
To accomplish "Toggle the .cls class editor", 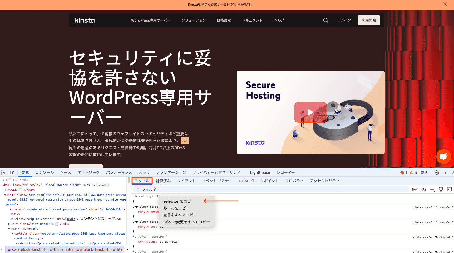I will (x=423, y=189).
